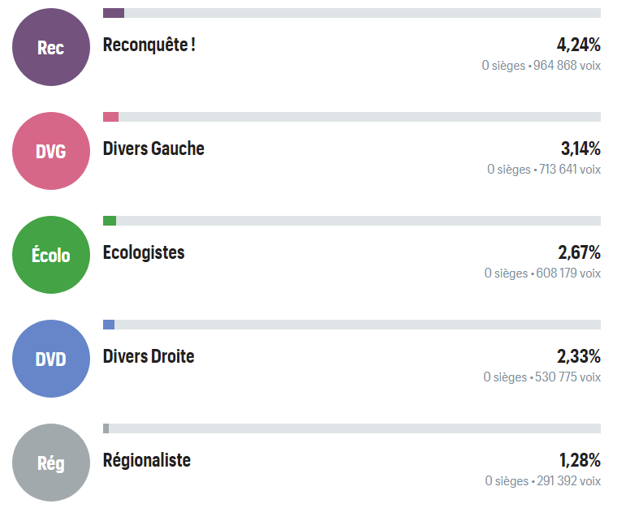The image size is (643, 508).
Task: Click the Ecologistes green progress bar
Action: click(x=110, y=221)
